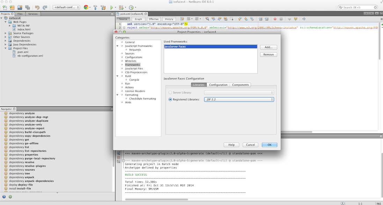Open the default config dropdown in the toolbar

click(66, 7)
